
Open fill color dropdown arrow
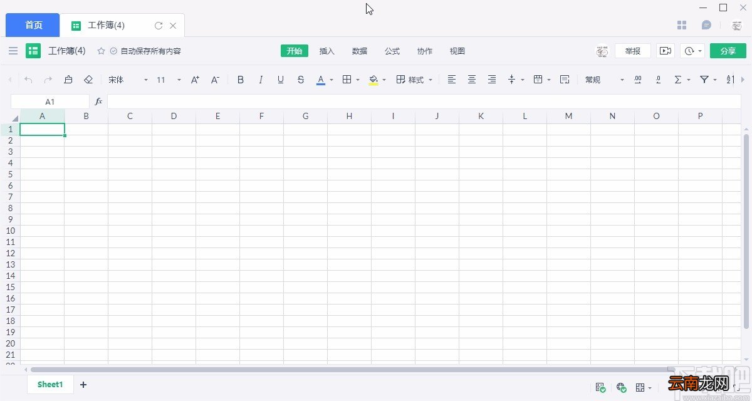[384, 80]
